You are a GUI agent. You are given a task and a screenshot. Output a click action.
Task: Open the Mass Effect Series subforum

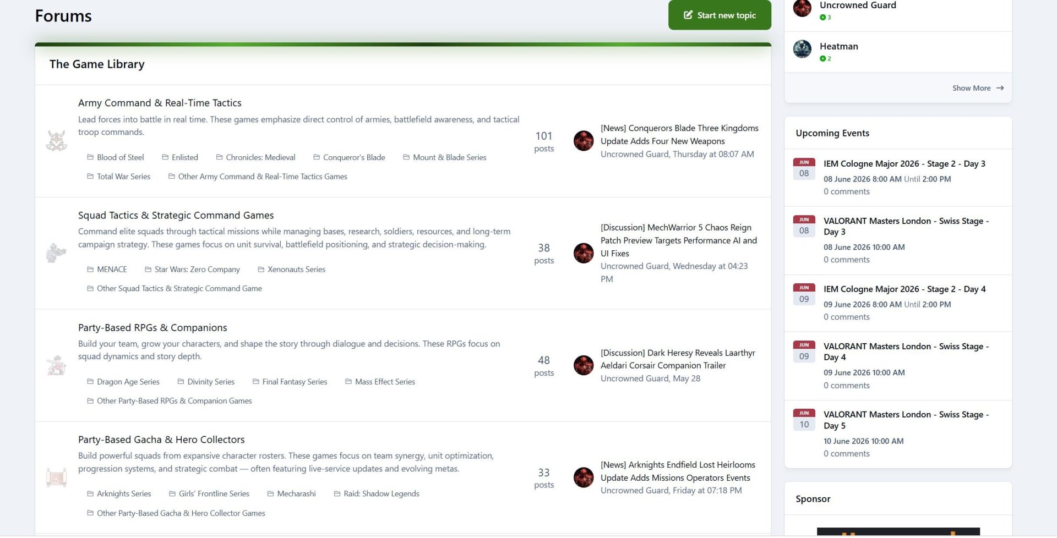(380, 382)
